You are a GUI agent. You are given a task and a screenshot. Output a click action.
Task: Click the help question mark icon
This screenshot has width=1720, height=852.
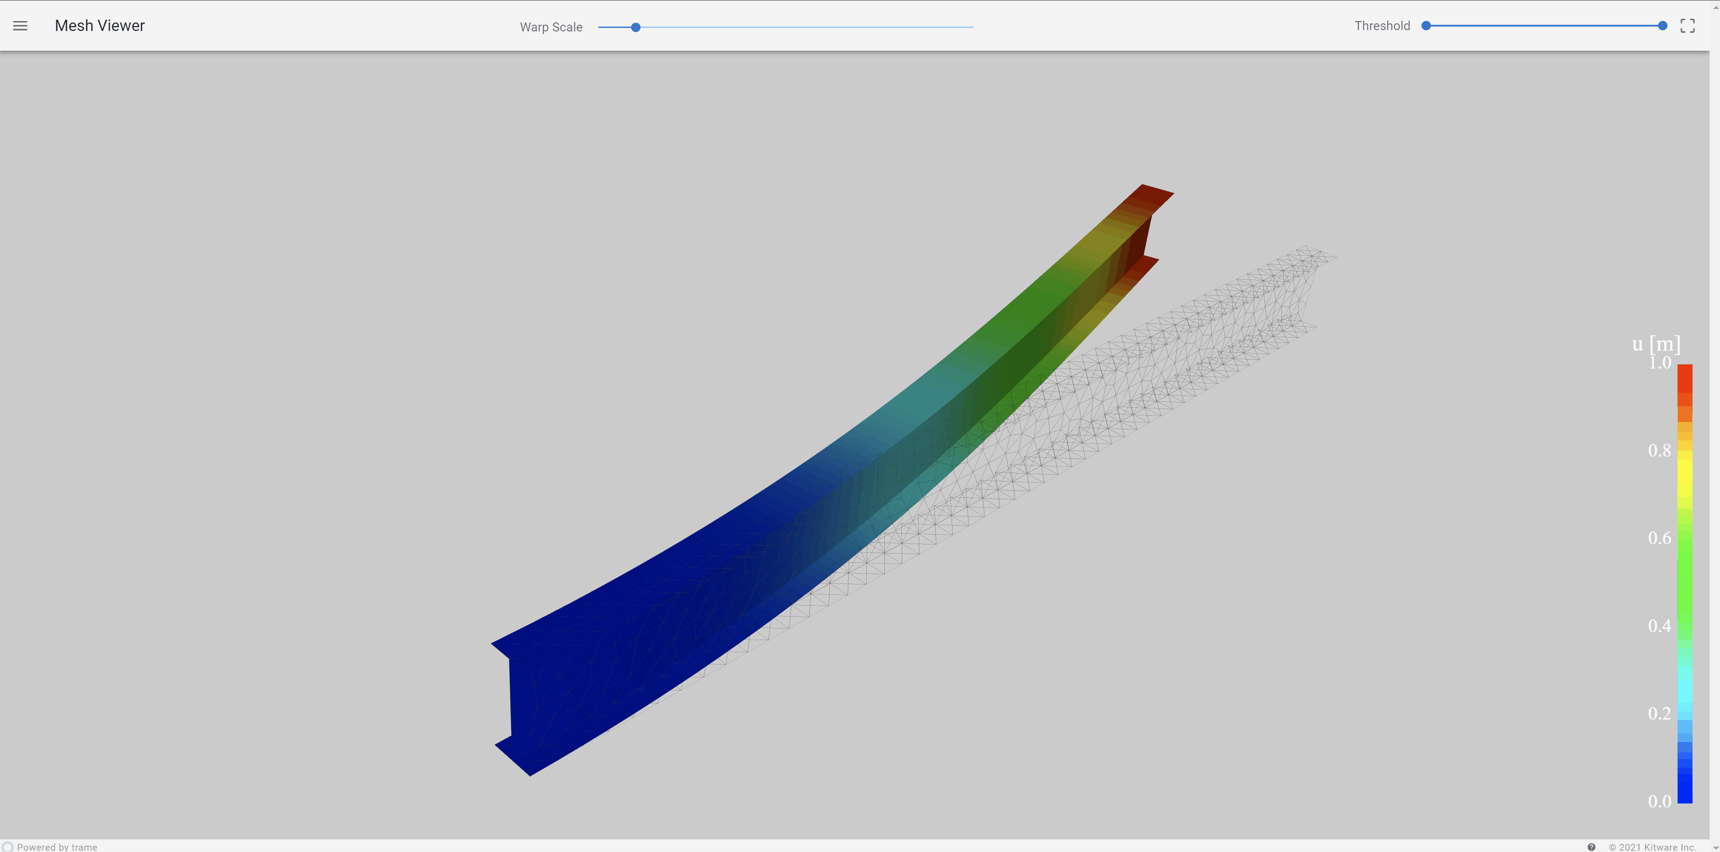[x=1591, y=847]
